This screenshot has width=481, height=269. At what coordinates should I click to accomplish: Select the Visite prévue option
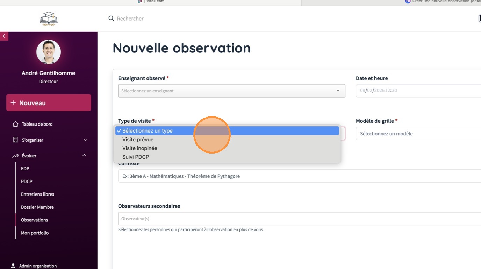point(138,140)
